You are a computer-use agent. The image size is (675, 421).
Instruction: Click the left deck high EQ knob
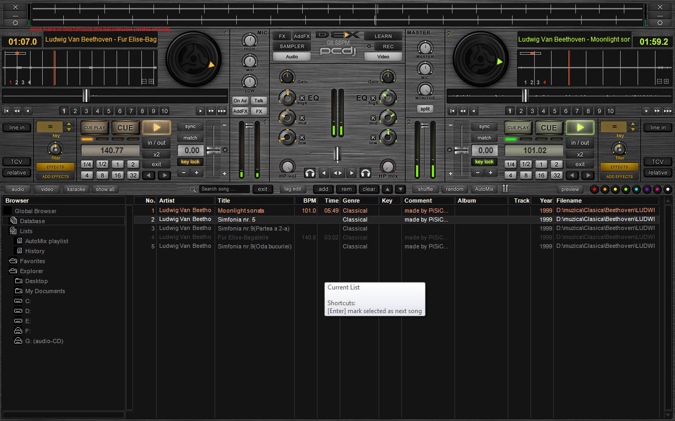tap(287, 97)
